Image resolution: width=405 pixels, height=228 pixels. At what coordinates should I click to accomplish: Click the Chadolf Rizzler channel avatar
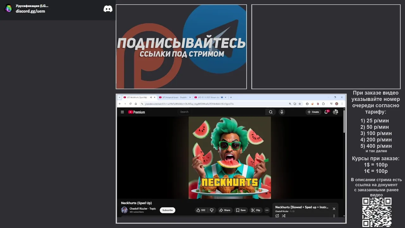point(124,210)
